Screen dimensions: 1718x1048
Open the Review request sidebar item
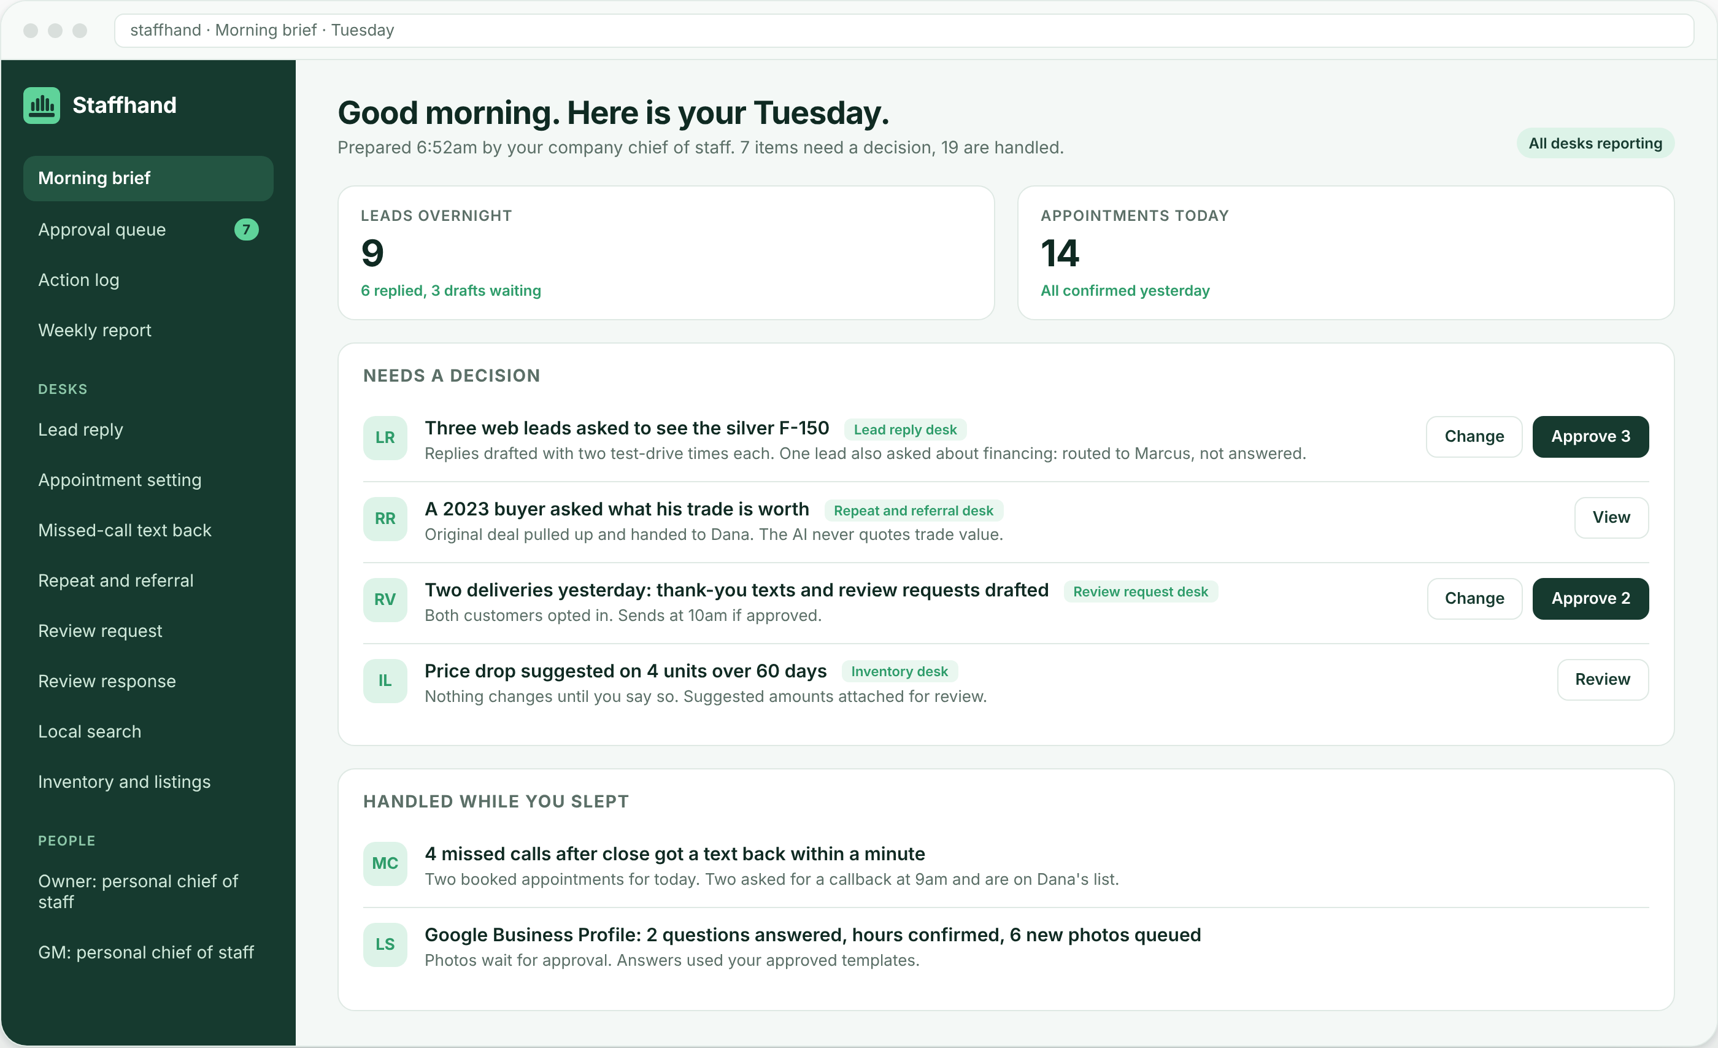pyautogui.click(x=148, y=630)
